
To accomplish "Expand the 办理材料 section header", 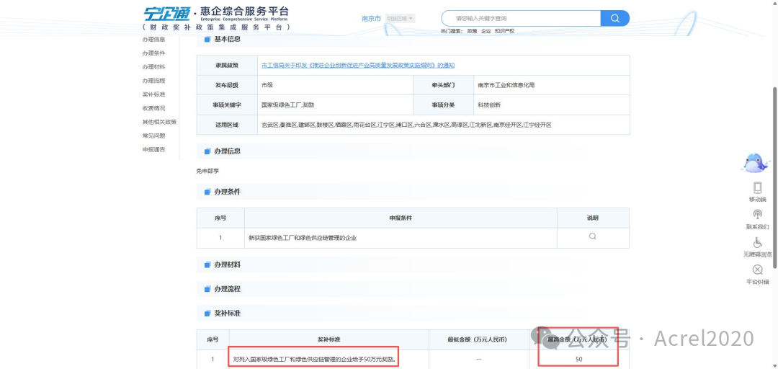I will pos(413,264).
